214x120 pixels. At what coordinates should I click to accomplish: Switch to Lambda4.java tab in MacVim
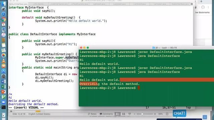point(160,4)
